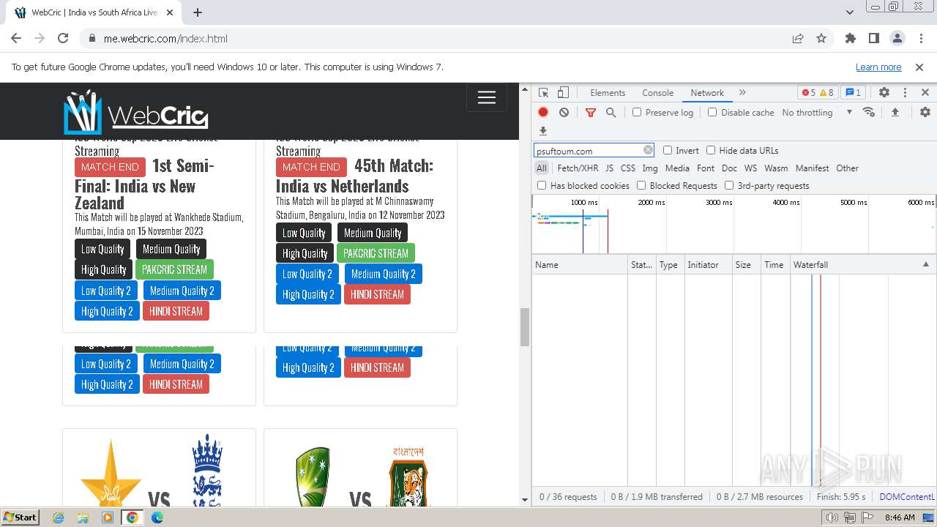Open Chrome three-dot menu
Viewport: 937px width, 527px height.
[921, 39]
